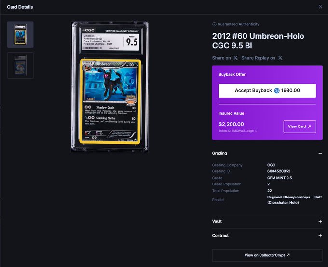
Task: Accept the buyback offer of 1980.00
Action: pos(267,90)
